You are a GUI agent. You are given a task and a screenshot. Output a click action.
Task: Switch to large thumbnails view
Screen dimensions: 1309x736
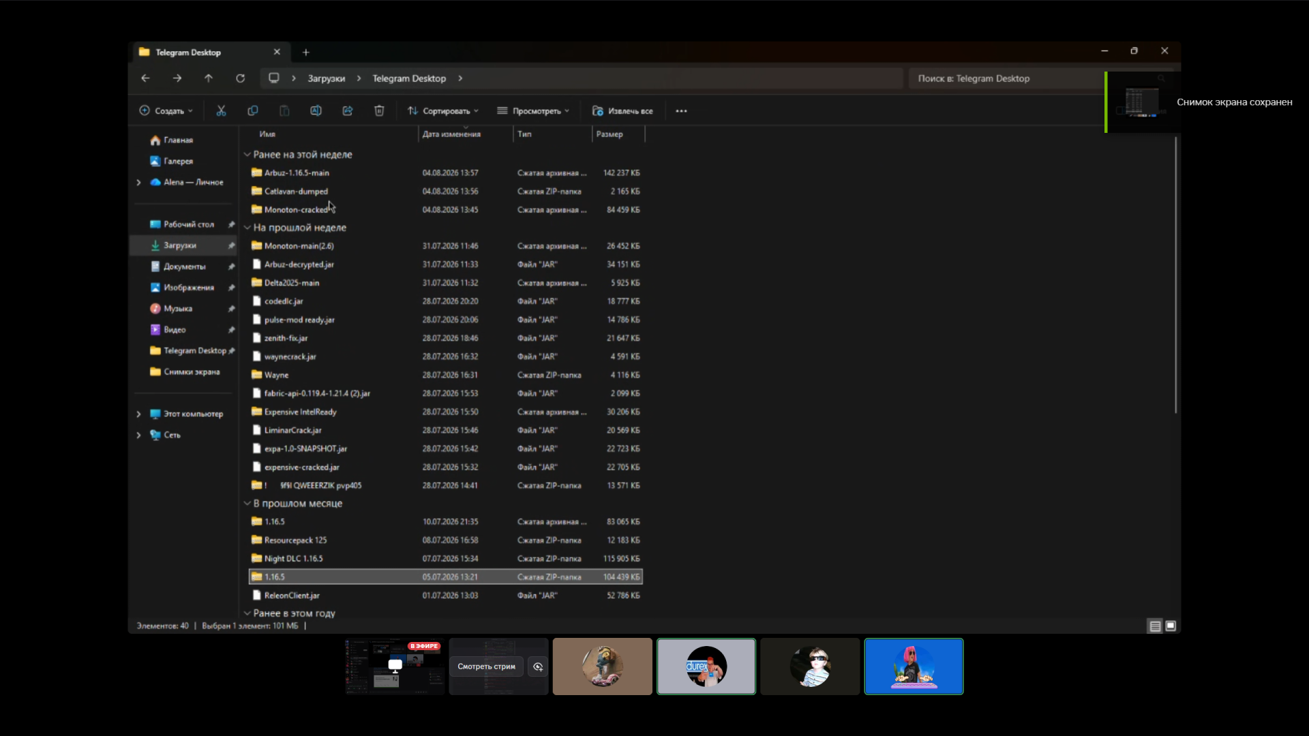[1171, 626]
